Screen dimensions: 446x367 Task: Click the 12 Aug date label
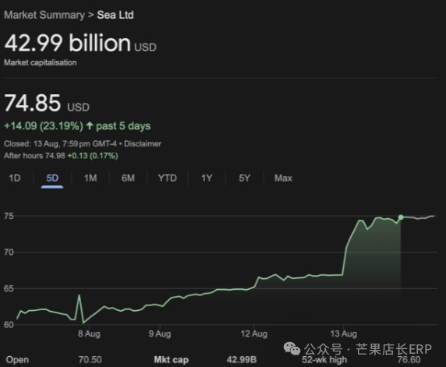point(254,333)
